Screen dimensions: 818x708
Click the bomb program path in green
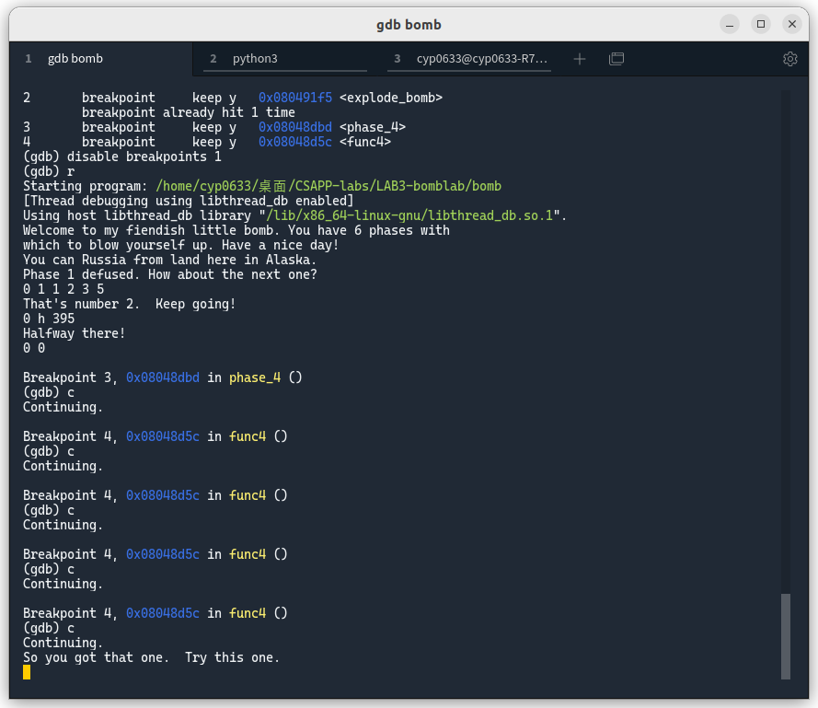(328, 186)
